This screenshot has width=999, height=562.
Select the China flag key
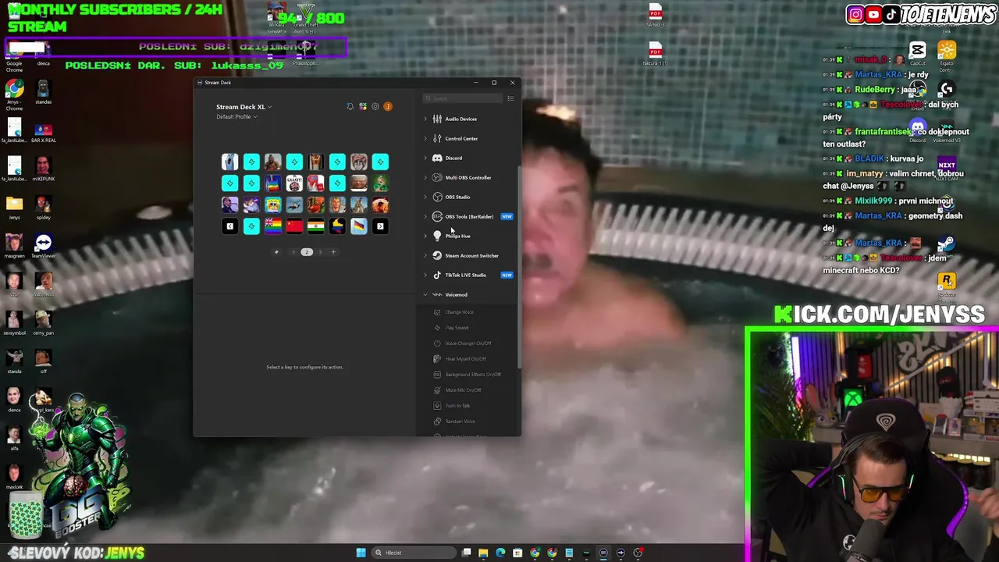click(x=294, y=226)
